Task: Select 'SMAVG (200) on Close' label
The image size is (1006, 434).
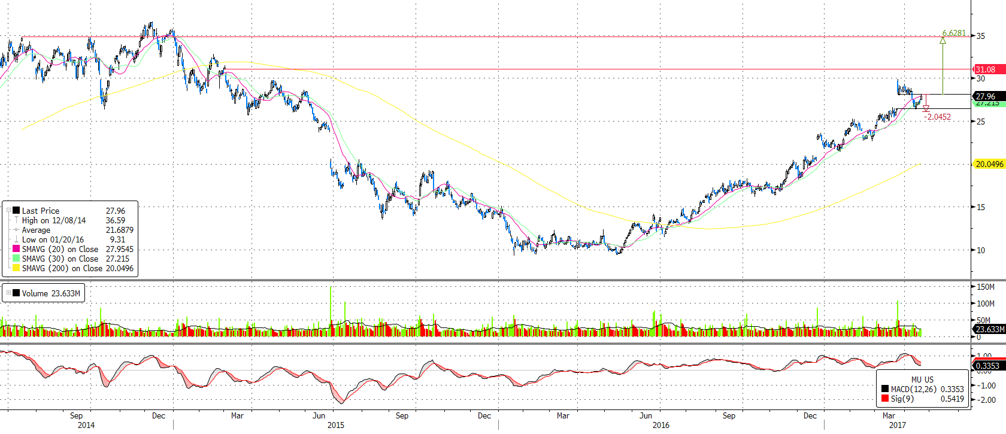Action: (62, 268)
